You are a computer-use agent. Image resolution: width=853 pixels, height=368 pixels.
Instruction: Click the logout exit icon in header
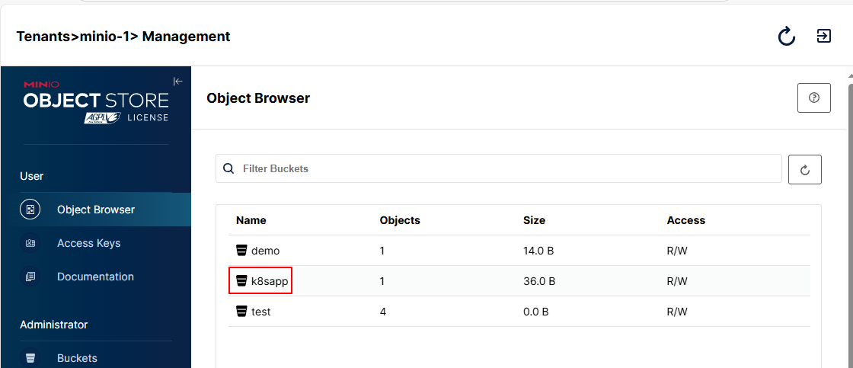pos(824,36)
